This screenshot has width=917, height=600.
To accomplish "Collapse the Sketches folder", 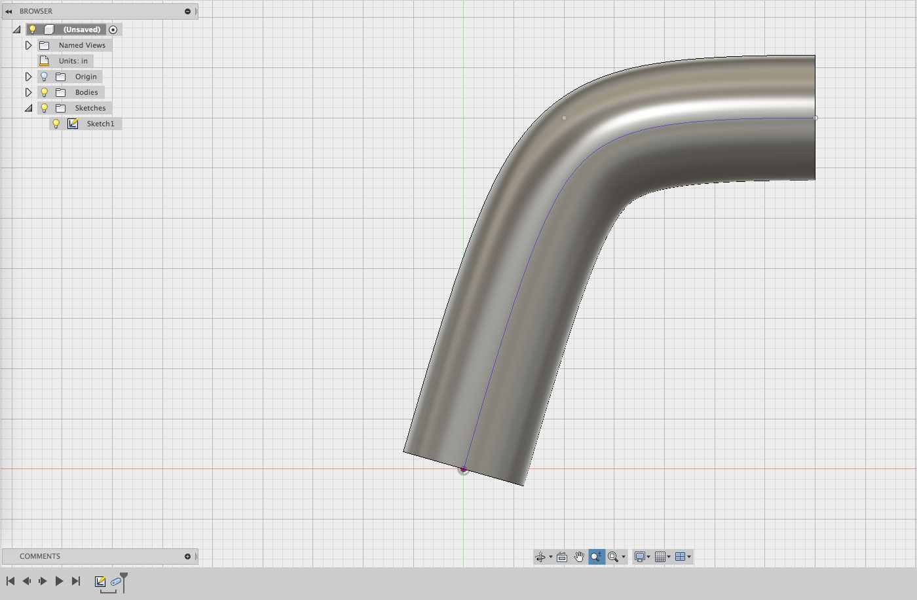I will 28,108.
